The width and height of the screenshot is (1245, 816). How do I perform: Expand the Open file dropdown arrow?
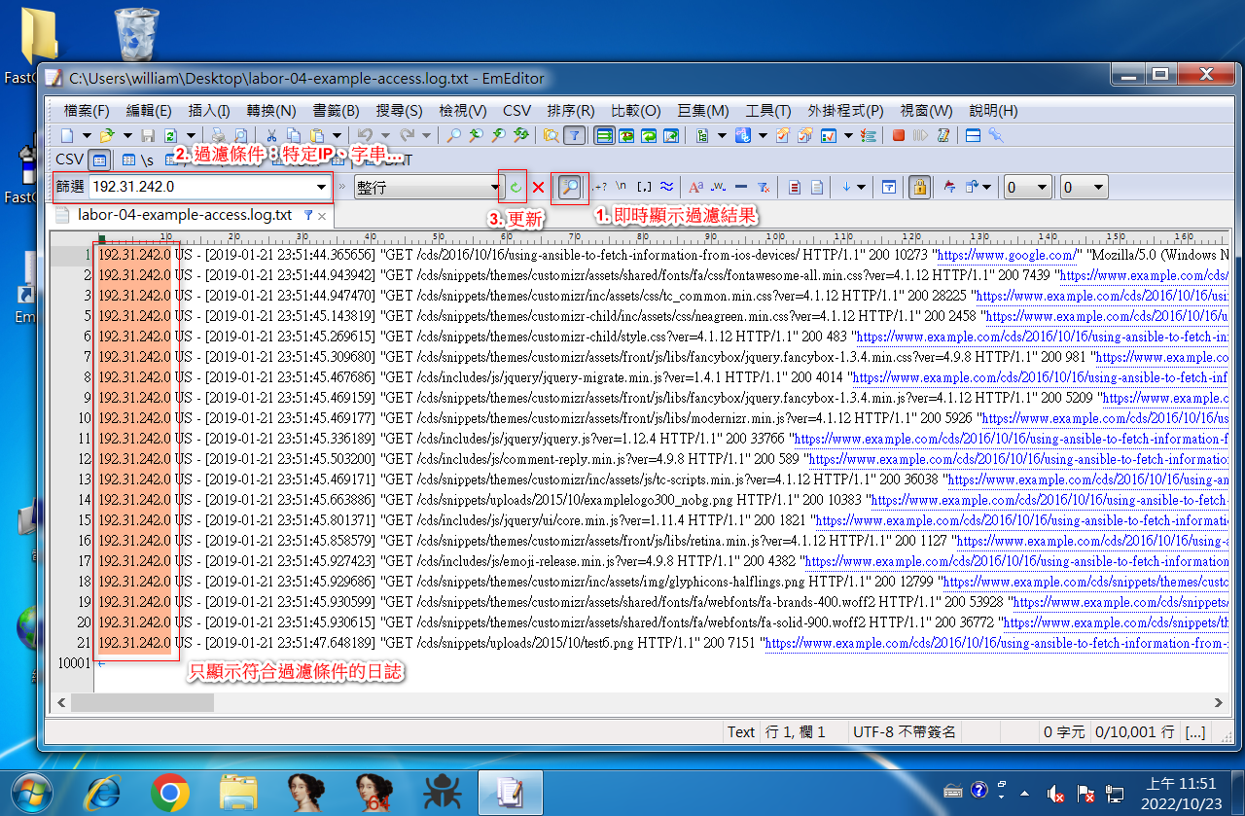[x=127, y=135]
